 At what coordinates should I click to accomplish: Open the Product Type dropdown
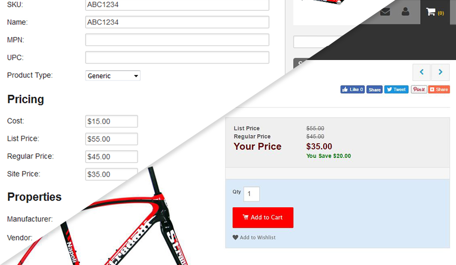point(113,76)
